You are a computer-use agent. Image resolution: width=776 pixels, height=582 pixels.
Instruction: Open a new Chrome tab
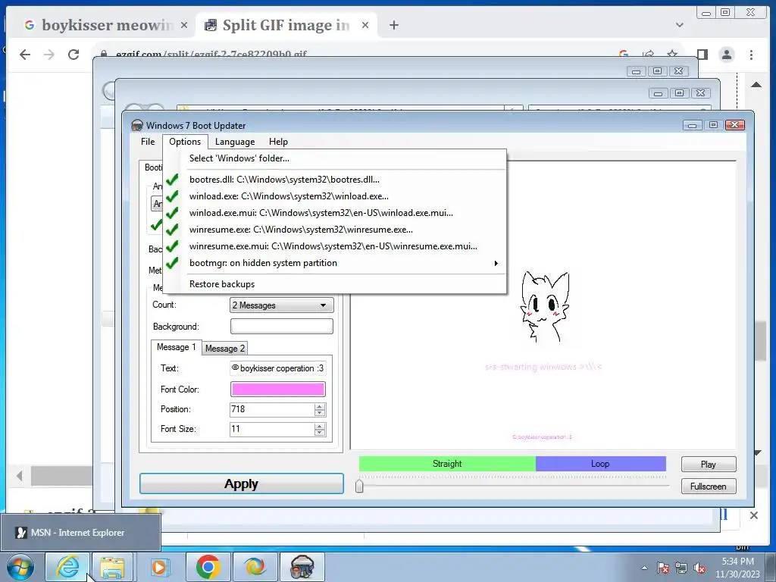394,25
